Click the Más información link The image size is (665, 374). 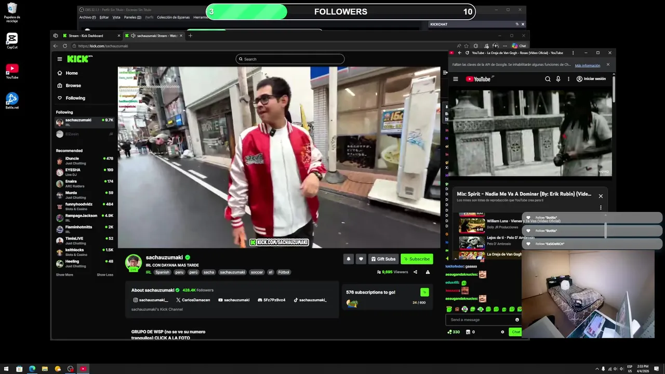pos(588,65)
